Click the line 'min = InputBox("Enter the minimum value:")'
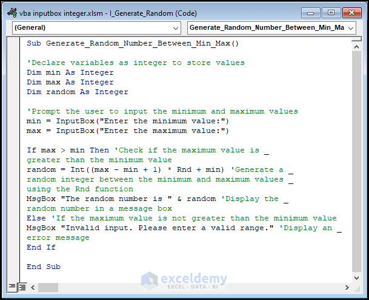369x300 pixels. tap(128, 121)
